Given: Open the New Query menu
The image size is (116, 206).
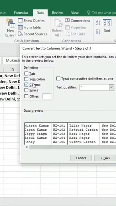Looking at the screenshot, I should pyautogui.click(x=10, y=28).
